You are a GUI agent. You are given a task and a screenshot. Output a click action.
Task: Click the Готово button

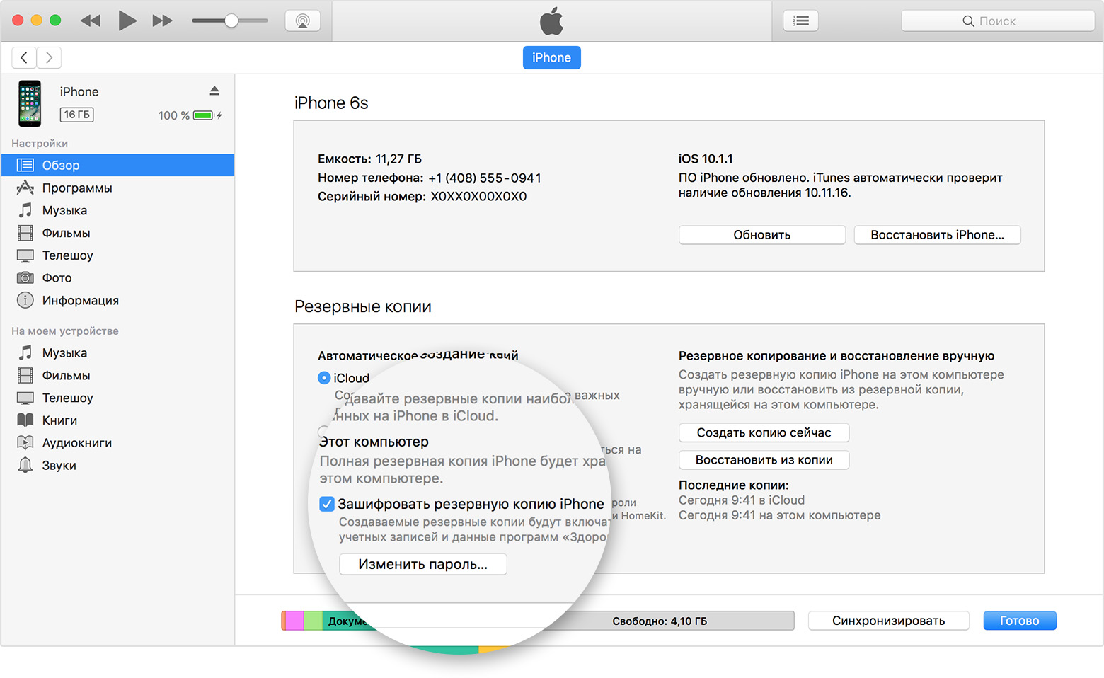click(x=1020, y=621)
